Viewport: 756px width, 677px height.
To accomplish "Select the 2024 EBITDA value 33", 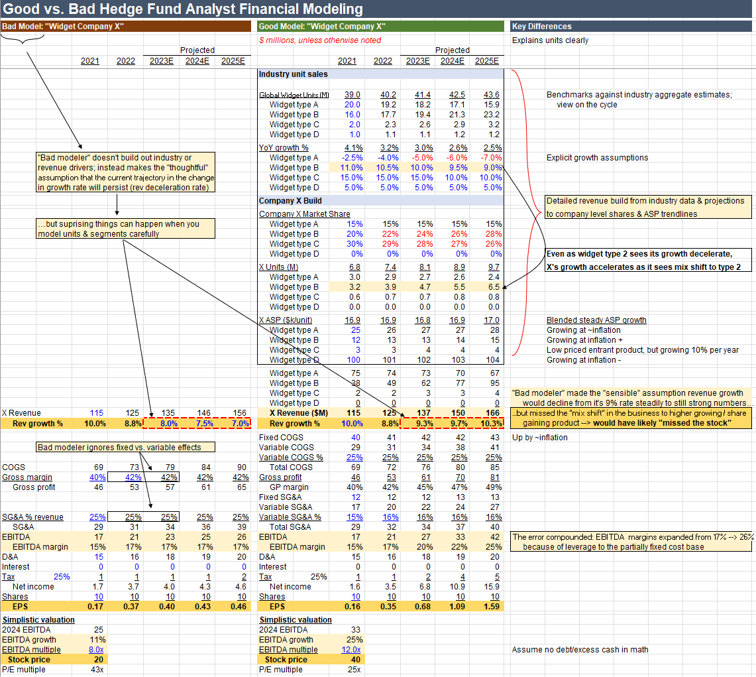I will [x=356, y=630].
